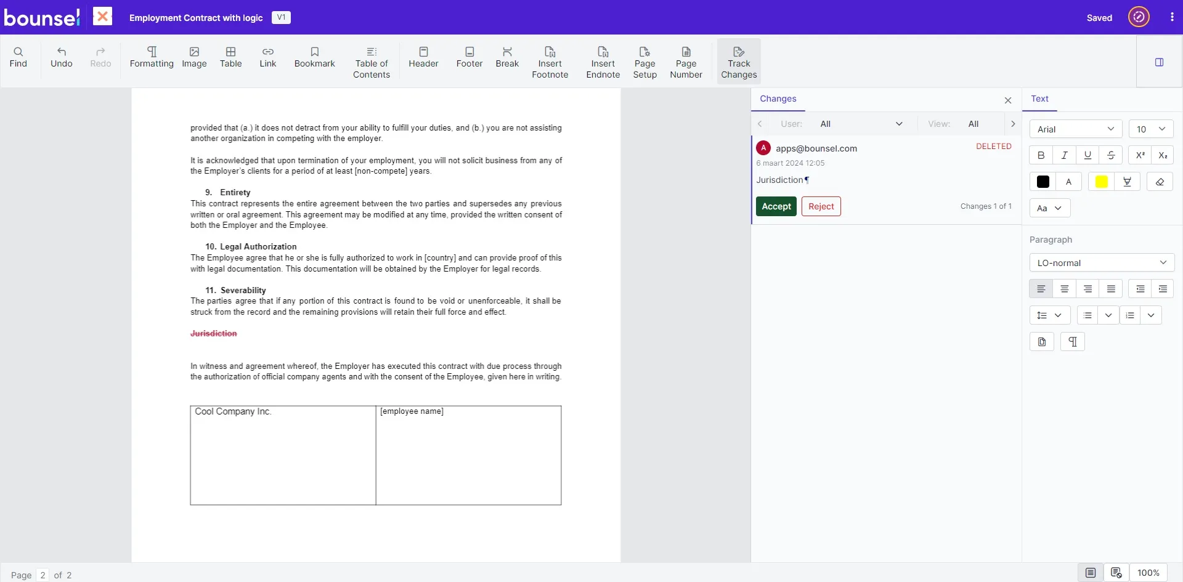Select the Changes tab

778,99
